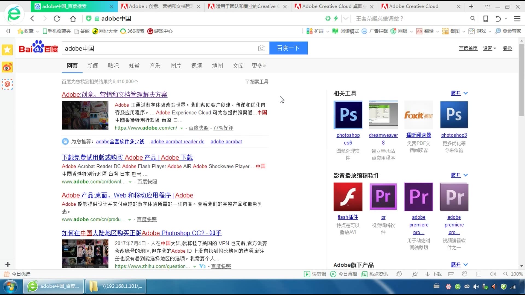Click the Flash plugin red icon
525x295 pixels.
coord(348,197)
